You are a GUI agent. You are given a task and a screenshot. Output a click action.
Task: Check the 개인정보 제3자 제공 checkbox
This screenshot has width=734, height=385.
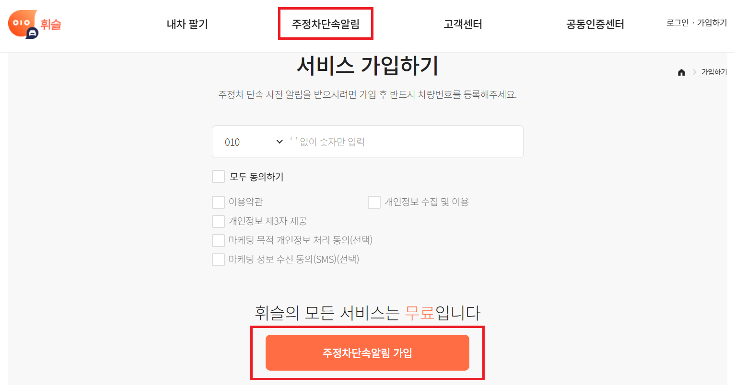pos(219,221)
